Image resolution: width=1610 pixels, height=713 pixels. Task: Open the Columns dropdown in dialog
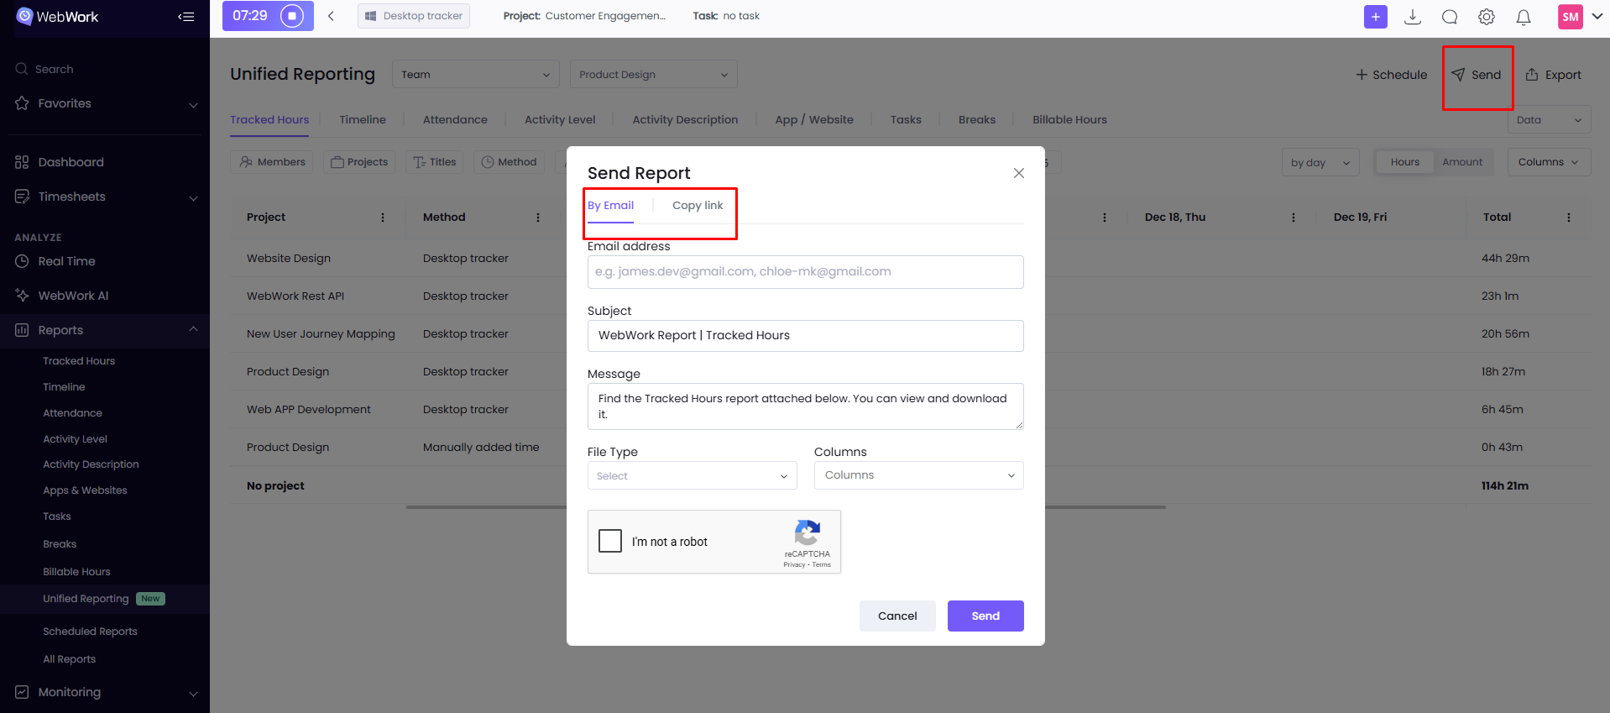918,475
